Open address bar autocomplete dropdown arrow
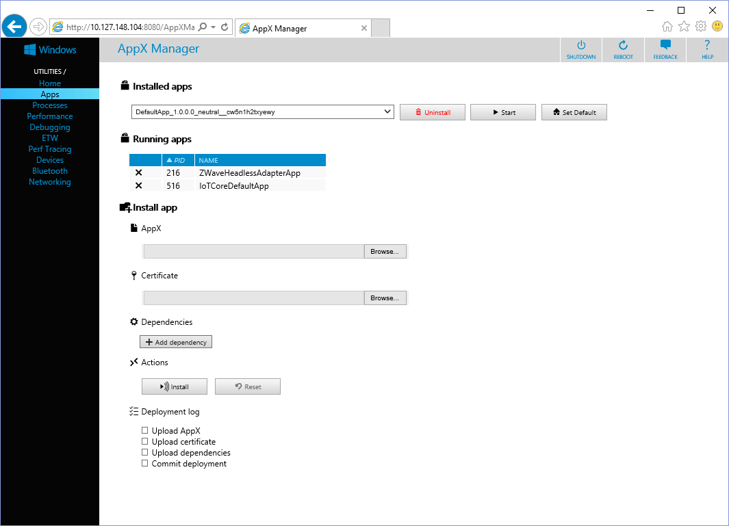729x526 pixels. [213, 27]
